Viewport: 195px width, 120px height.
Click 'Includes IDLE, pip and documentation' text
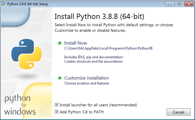pos(93,57)
